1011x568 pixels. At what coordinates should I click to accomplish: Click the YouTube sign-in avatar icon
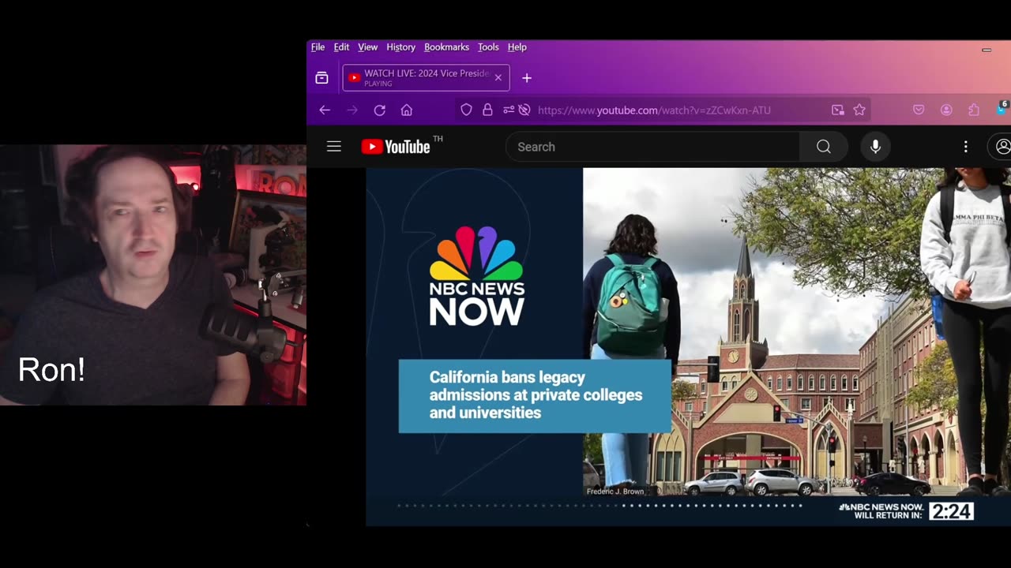[1002, 147]
